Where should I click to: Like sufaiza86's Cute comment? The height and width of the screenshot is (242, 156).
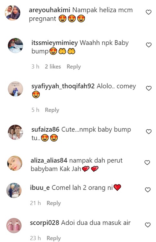[149, 132]
